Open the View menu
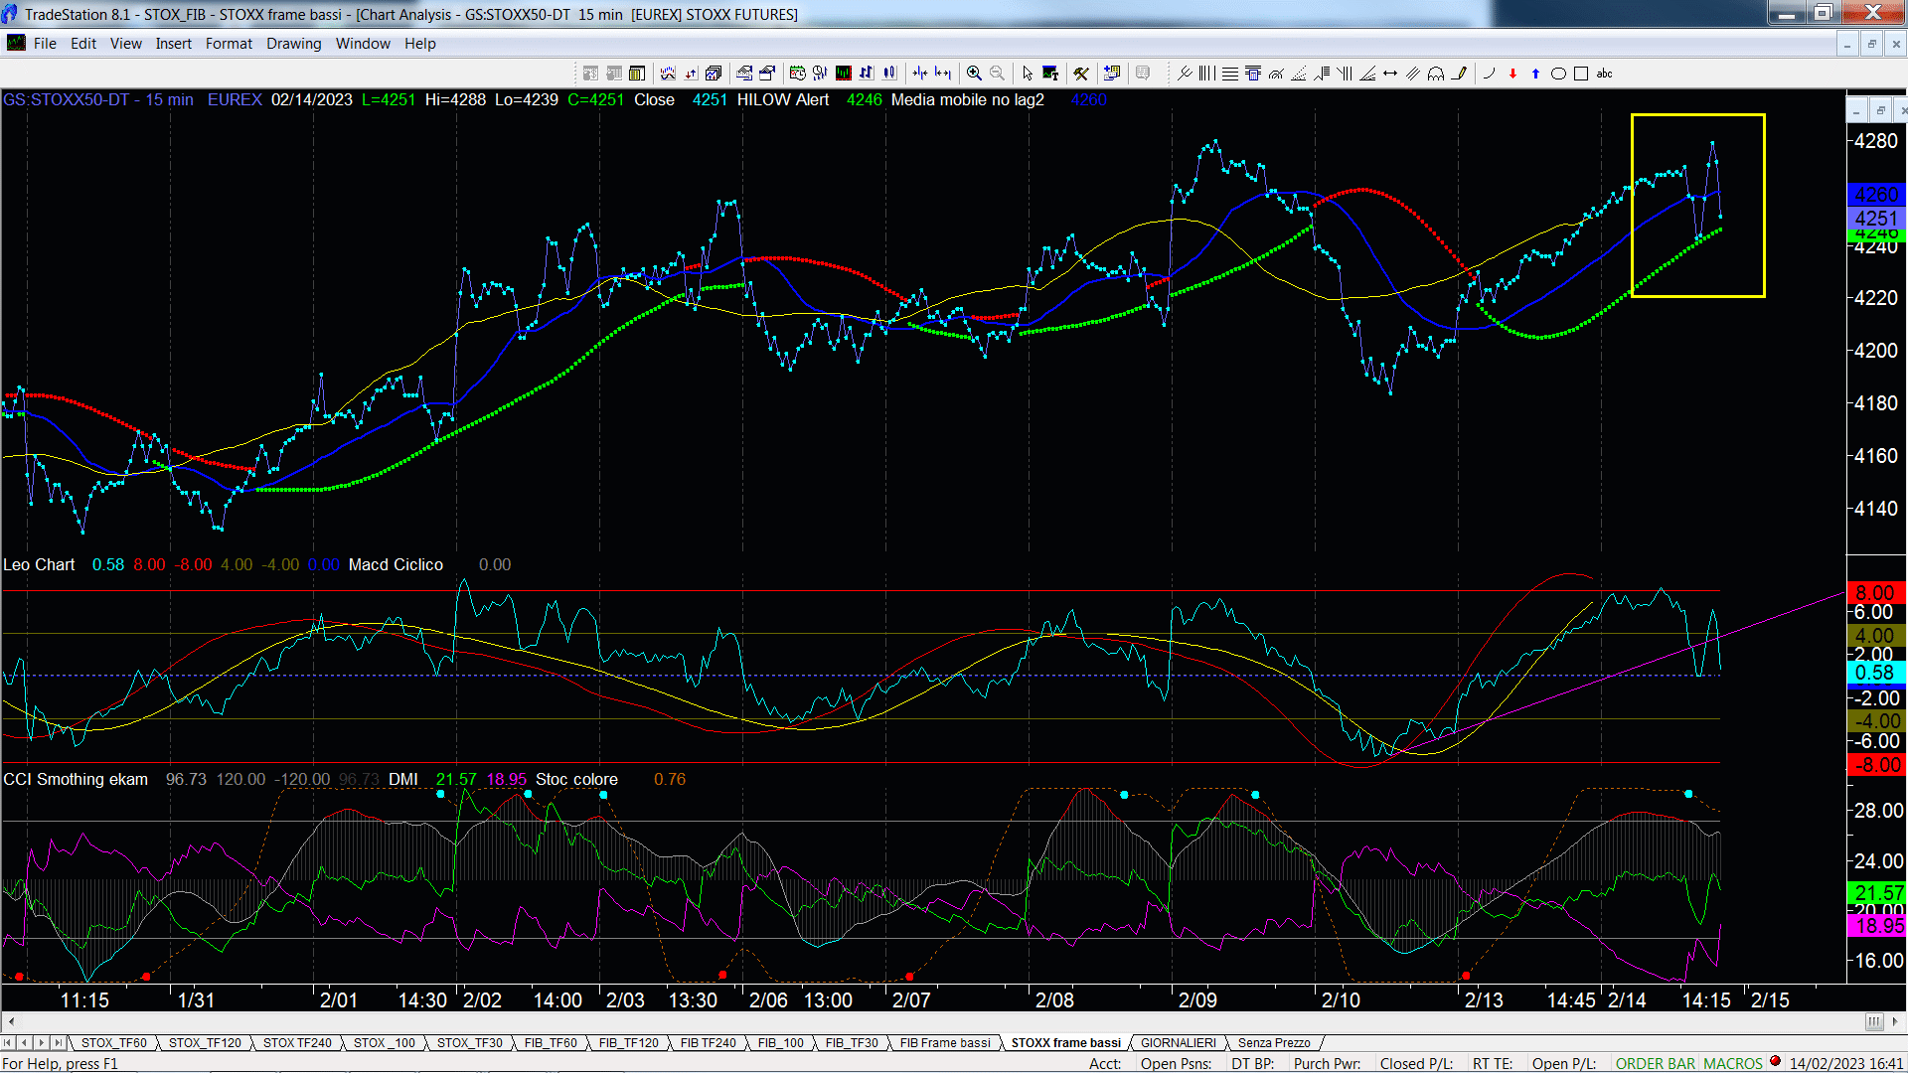Viewport: 1908px width, 1073px height. pyautogui.click(x=126, y=44)
